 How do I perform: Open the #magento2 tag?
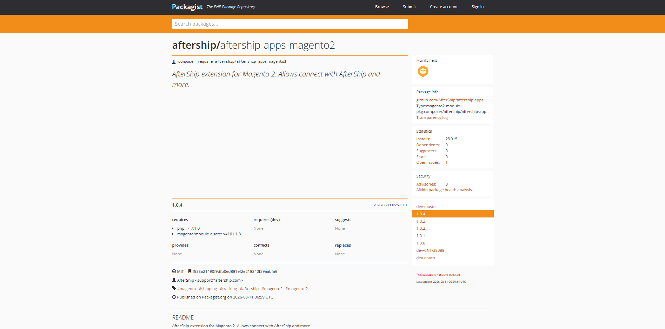tap(272, 289)
